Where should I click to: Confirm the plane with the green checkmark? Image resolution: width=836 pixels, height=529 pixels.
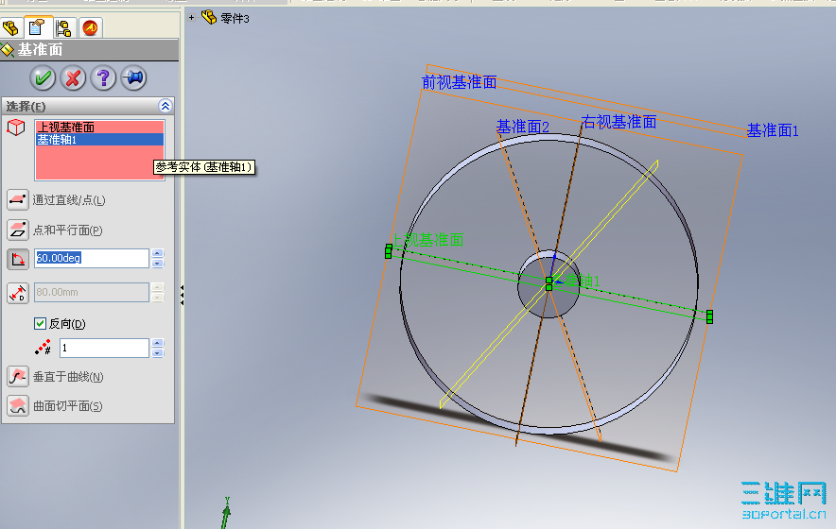tap(43, 78)
